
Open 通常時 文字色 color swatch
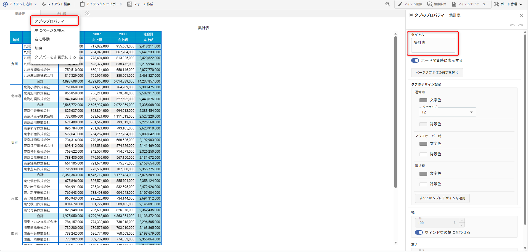coord(423,100)
